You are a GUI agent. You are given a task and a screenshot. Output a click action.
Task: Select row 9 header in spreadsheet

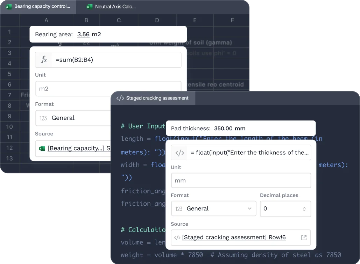pyautogui.click(x=10, y=116)
